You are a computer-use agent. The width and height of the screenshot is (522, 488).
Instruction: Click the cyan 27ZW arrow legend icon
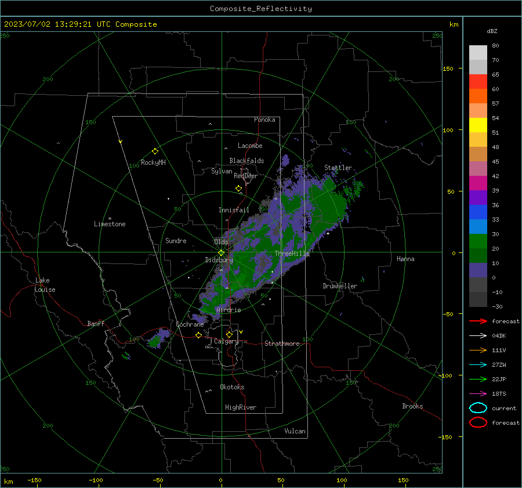click(478, 365)
